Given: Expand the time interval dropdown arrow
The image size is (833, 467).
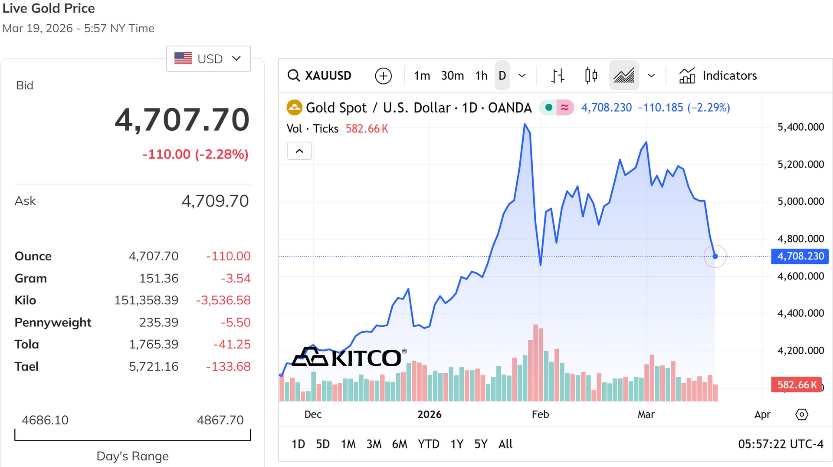Looking at the screenshot, I should coord(522,76).
